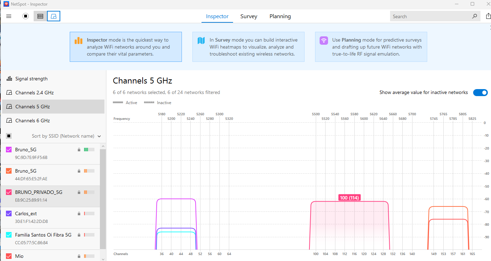Viewport: 491px width, 261px height.
Task: Switch to table view icon
Action: 40,16
